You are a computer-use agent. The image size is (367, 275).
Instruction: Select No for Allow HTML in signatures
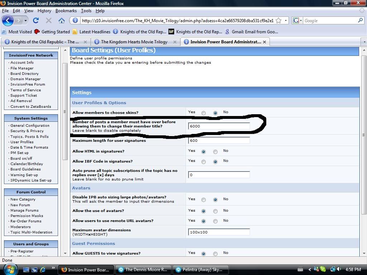point(215,152)
